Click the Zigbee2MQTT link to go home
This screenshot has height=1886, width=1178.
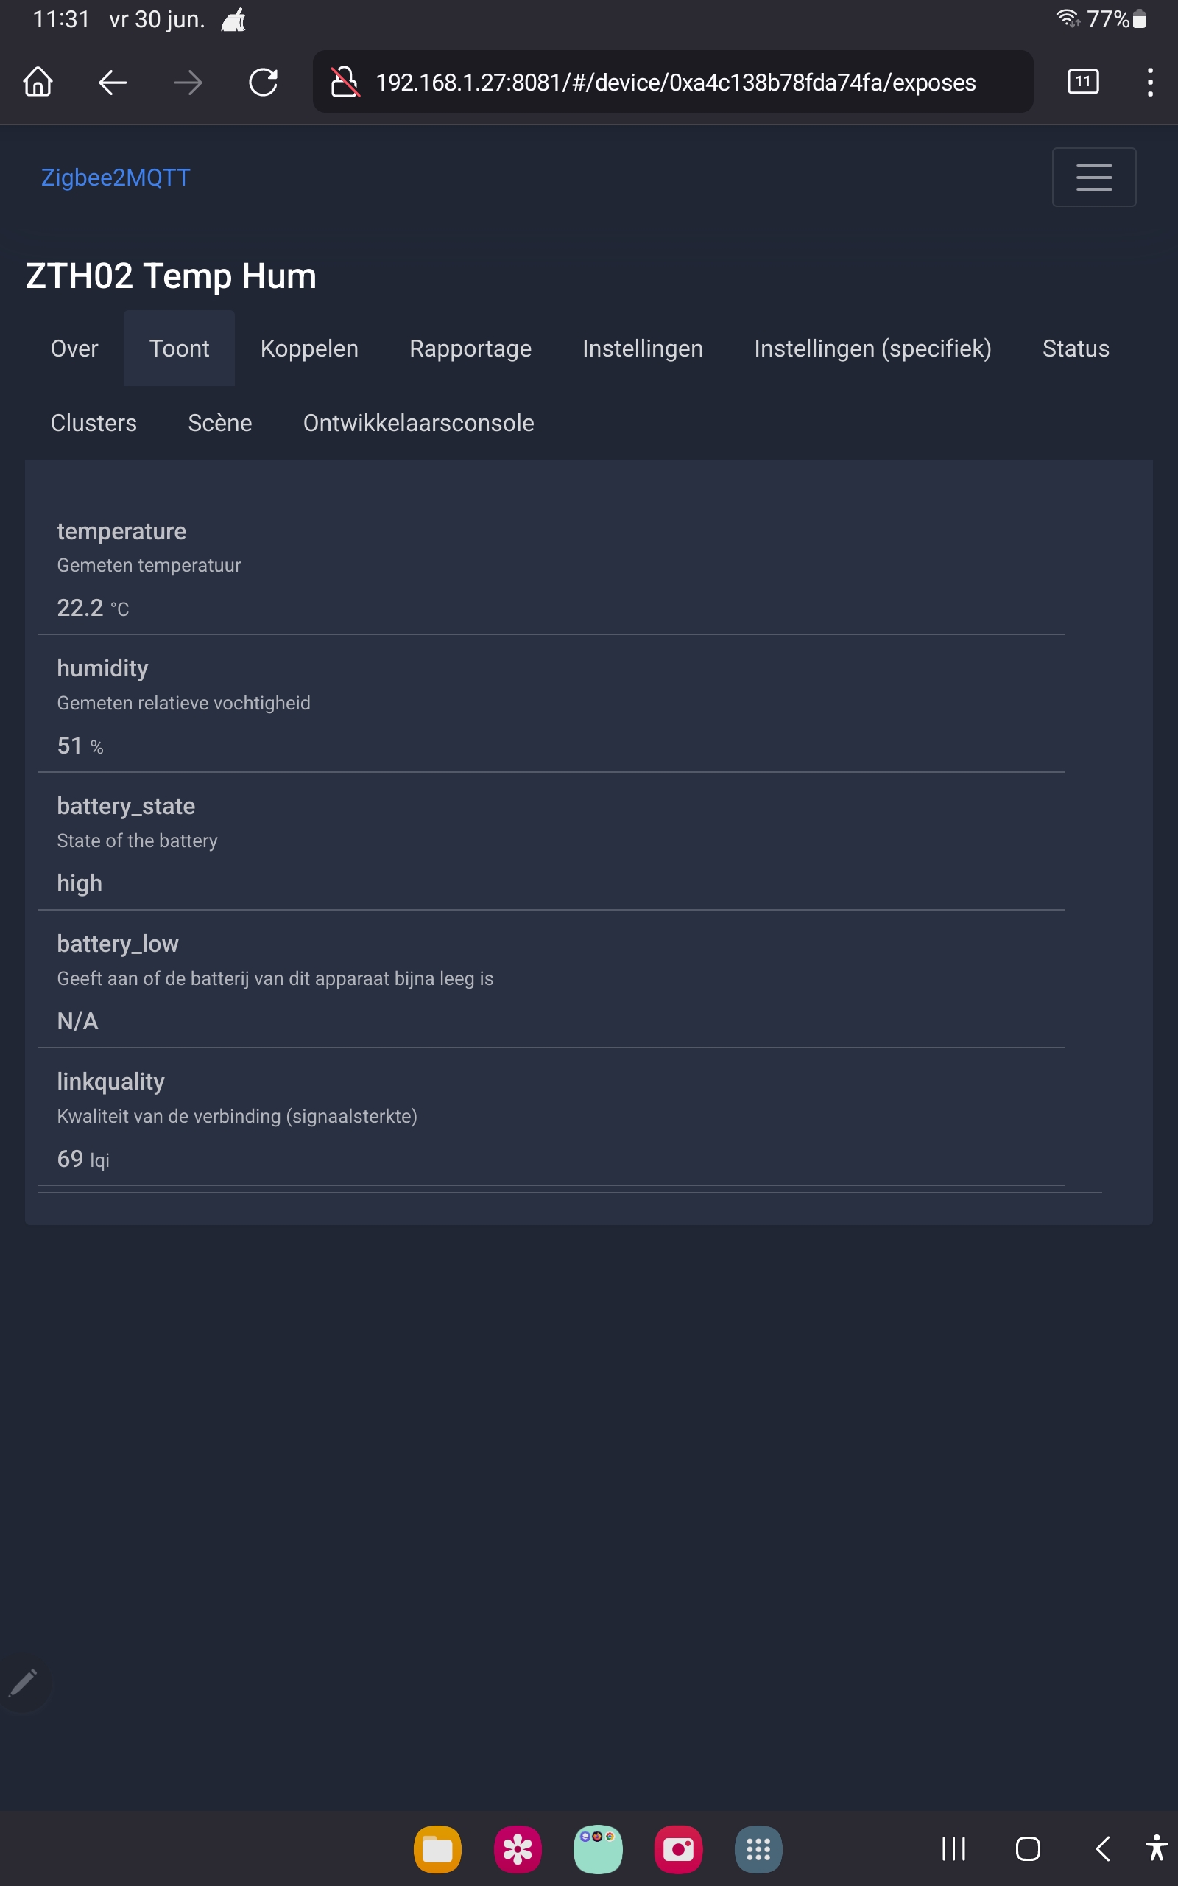[116, 177]
